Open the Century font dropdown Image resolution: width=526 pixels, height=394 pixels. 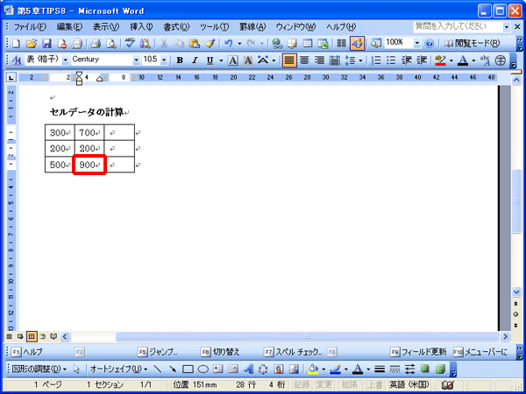136,60
